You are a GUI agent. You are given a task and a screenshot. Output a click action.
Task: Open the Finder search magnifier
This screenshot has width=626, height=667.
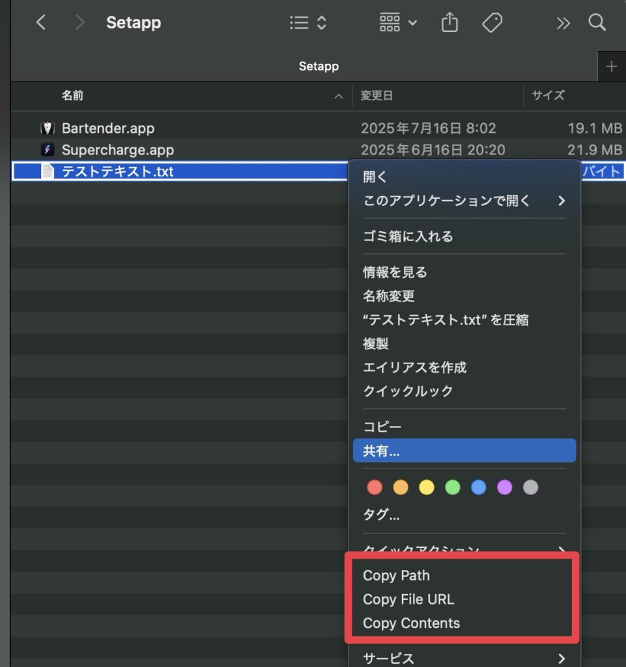597,22
